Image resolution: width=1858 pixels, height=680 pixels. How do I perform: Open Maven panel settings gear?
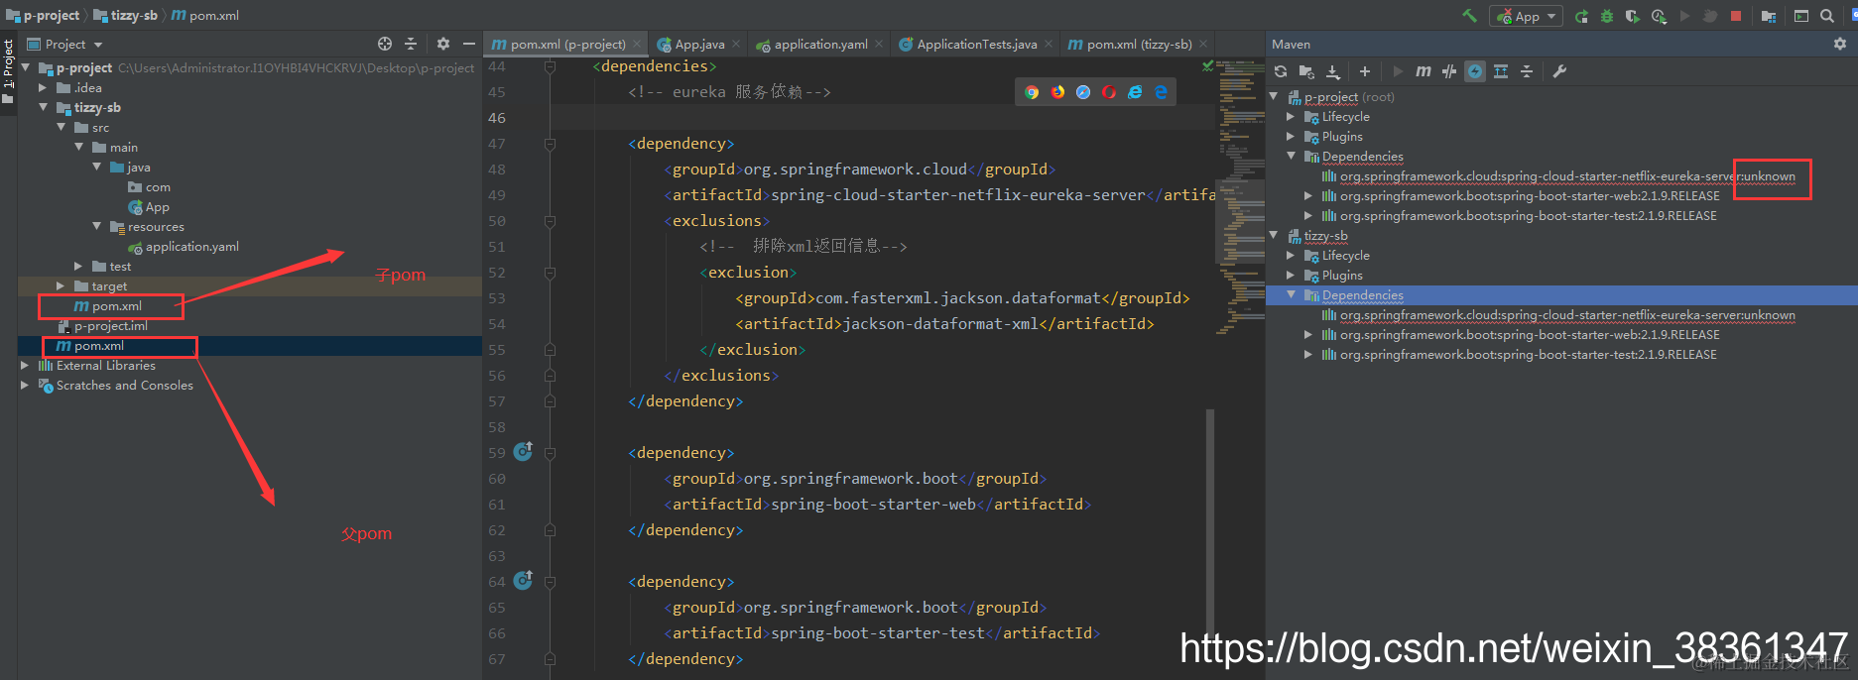[1840, 44]
